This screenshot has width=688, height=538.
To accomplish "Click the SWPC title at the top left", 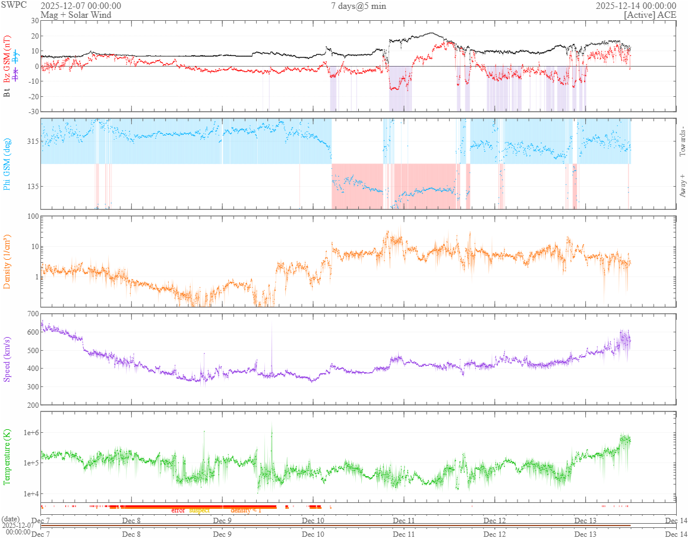I will [14, 5].
